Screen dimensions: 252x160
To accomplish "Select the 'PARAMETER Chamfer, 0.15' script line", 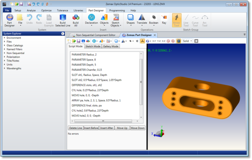I will (86, 70).
